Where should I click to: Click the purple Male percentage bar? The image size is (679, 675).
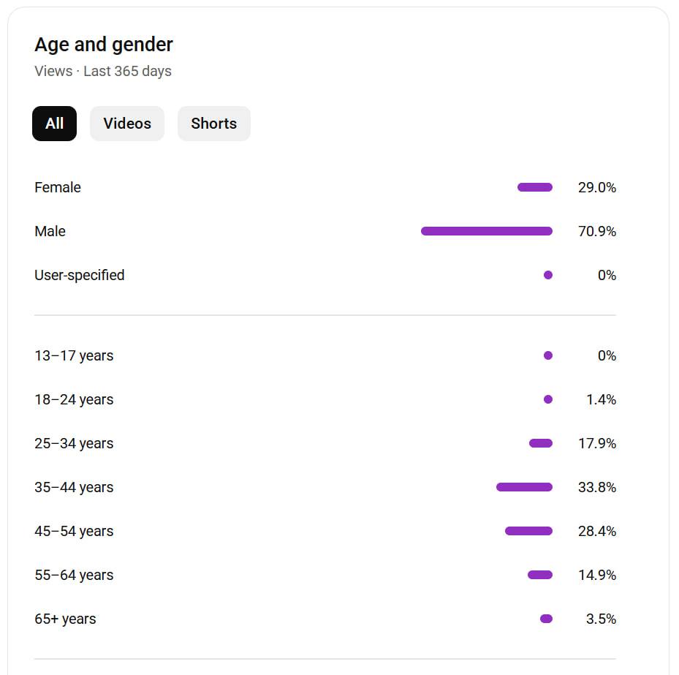click(x=487, y=231)
